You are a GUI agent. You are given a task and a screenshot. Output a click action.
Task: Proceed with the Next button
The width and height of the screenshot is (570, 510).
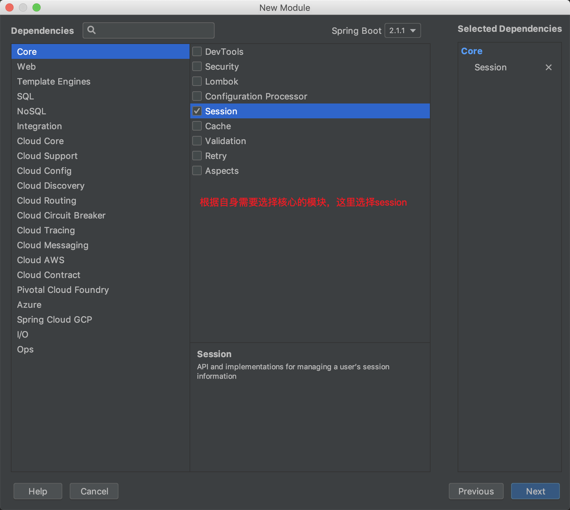click(535, 491)
